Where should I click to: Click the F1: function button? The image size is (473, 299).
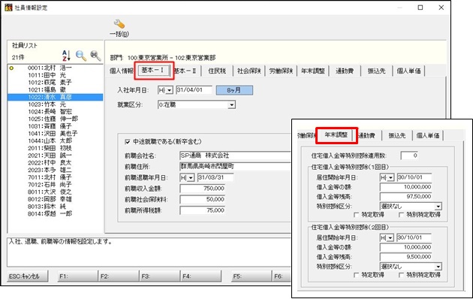pos(78,276)
